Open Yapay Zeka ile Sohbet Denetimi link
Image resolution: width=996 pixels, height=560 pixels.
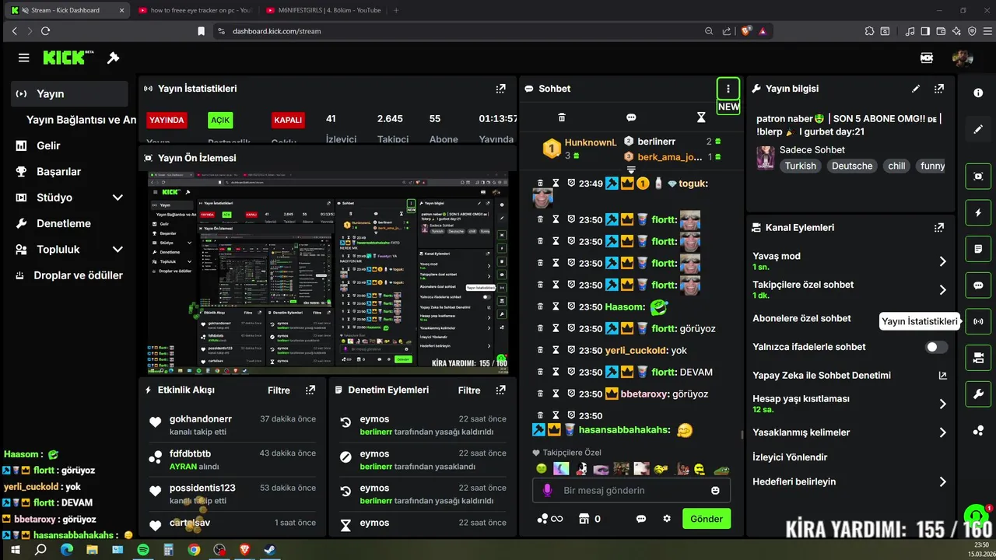coord(850,376)
